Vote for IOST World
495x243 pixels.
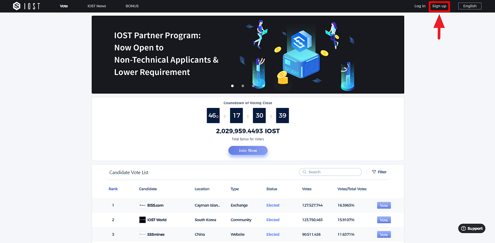pyautogui.click(x=384, y=220)
